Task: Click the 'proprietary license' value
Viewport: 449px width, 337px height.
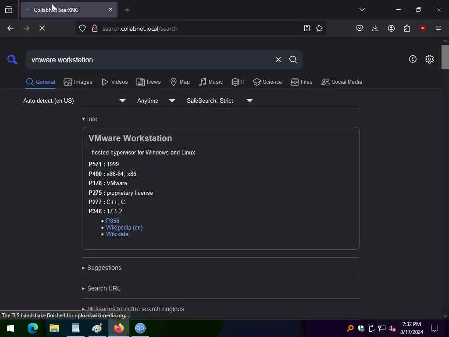Action: (x=130, y=193)
